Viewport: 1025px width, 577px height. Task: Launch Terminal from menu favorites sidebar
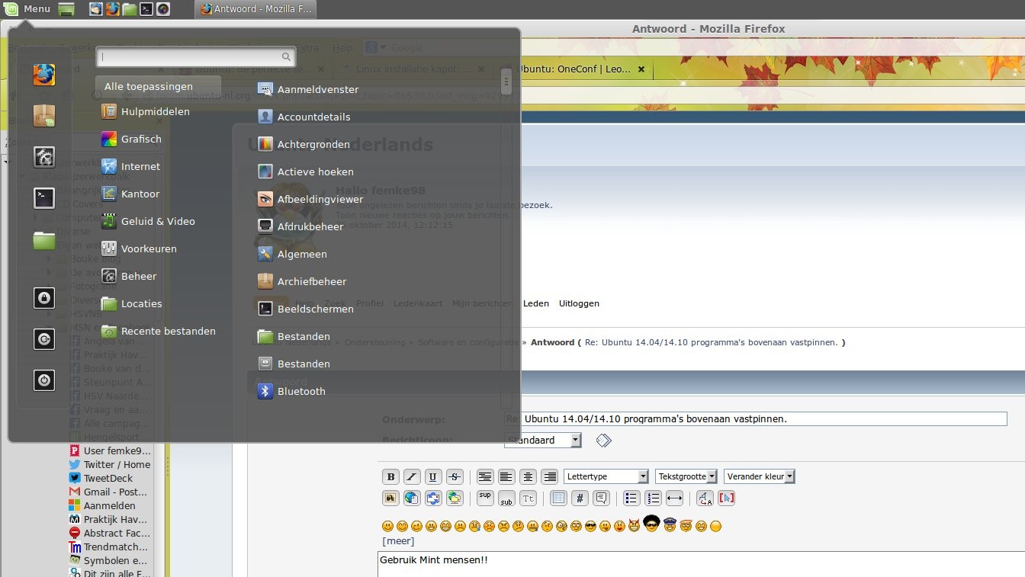[44, 198]
